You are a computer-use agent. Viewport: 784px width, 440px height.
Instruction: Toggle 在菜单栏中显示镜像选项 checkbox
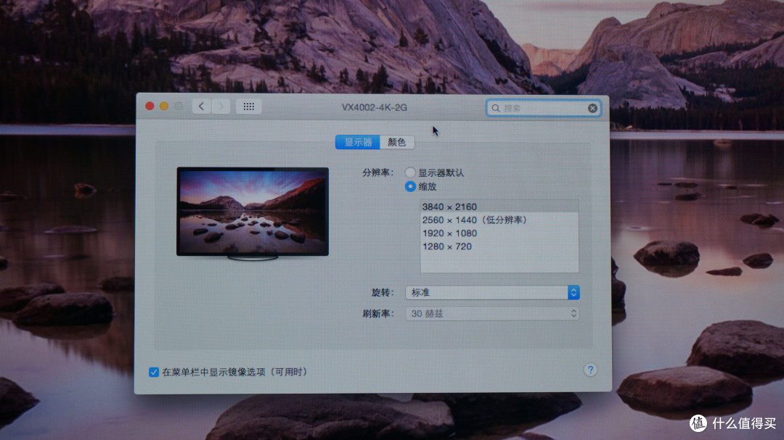[153, 372]
